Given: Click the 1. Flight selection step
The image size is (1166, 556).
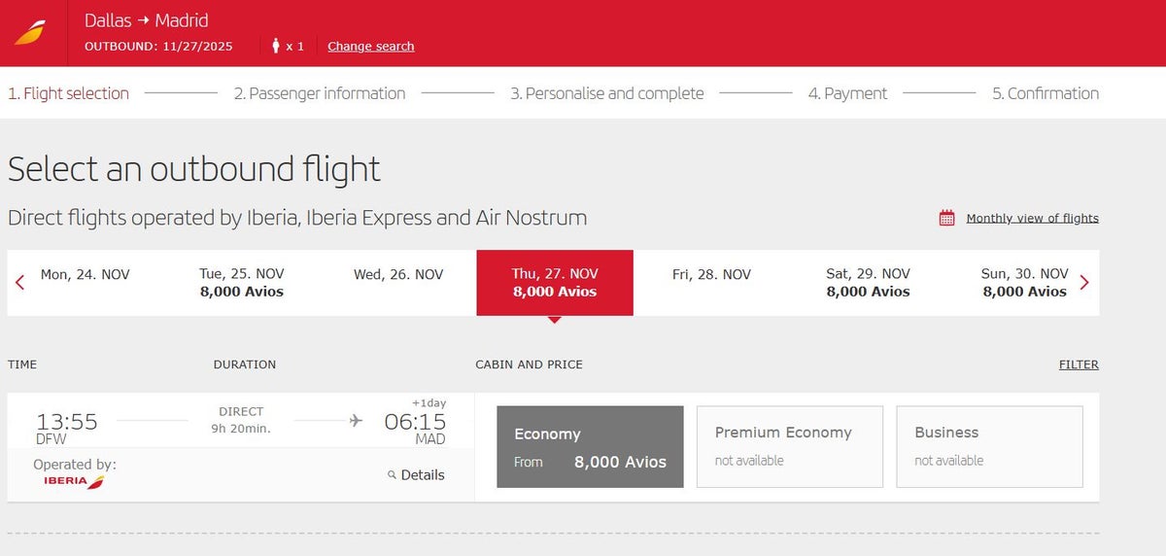Looking at the screenshot, I should point(68,93).
